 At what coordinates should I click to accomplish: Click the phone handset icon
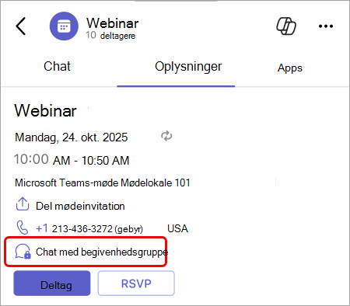pyautogui.click(x=23, y=228)
